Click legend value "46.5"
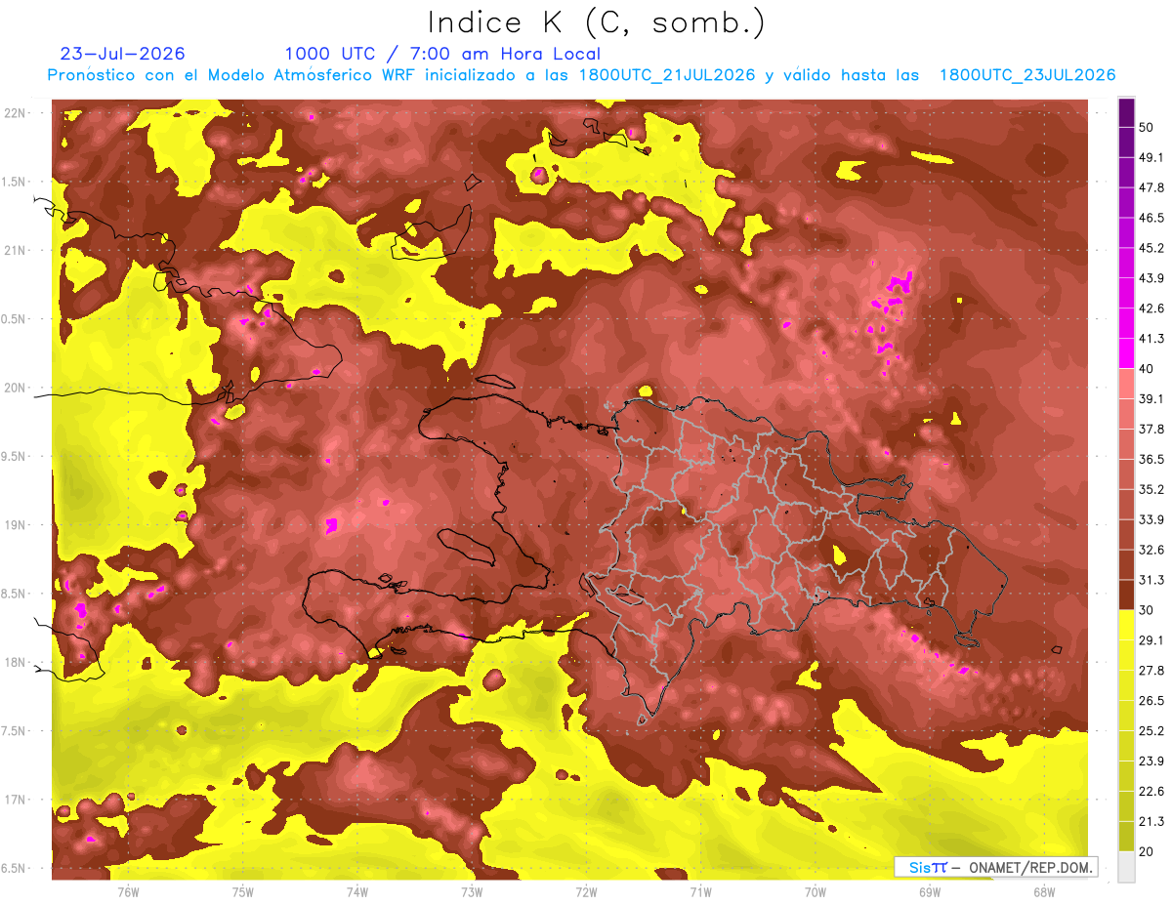 1151,218
